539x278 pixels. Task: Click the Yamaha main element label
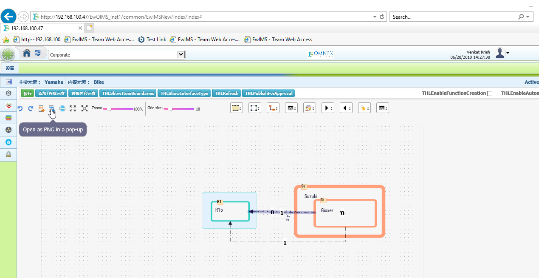54,82
